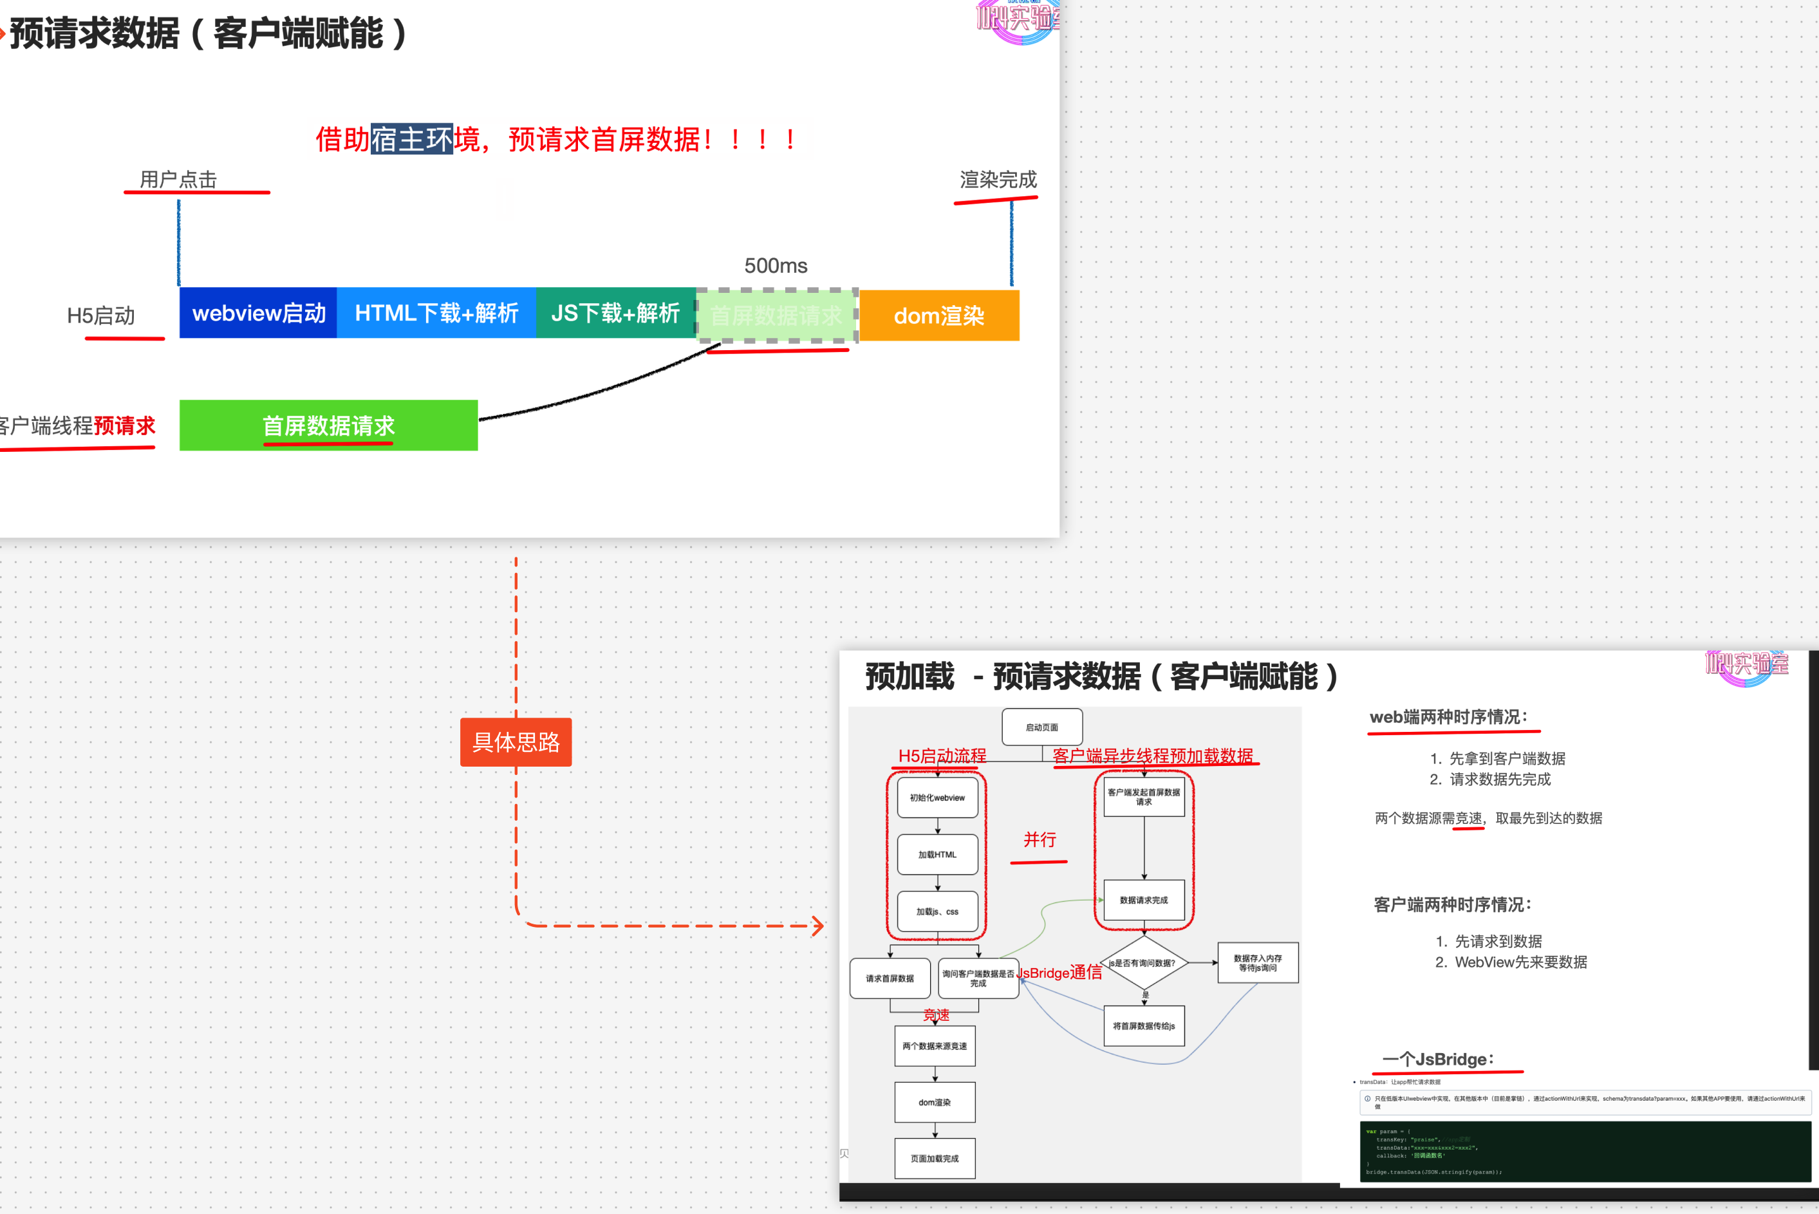Select the '客户端发起首屏数据请求' box

coord(1144,797)
